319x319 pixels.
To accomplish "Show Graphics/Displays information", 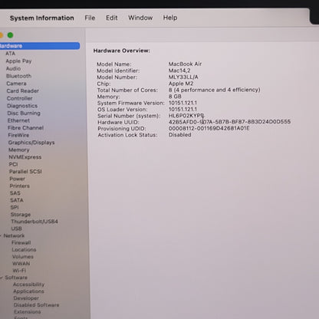I will point(31,143).
